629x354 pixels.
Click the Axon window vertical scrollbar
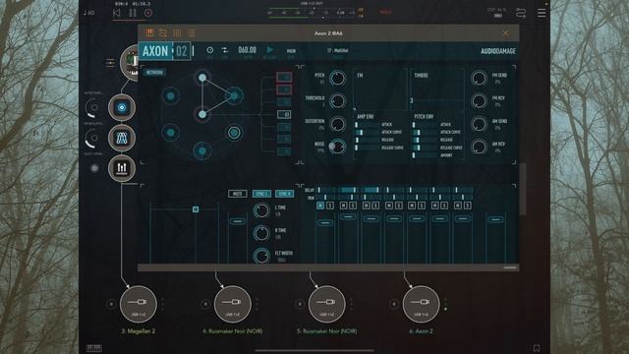click(x=522, y=189)
